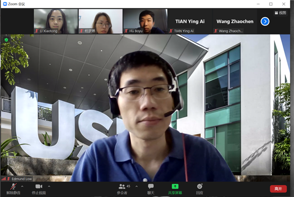
Task: Start screen sharing (共享屏幕)
Action: (175, 189)
